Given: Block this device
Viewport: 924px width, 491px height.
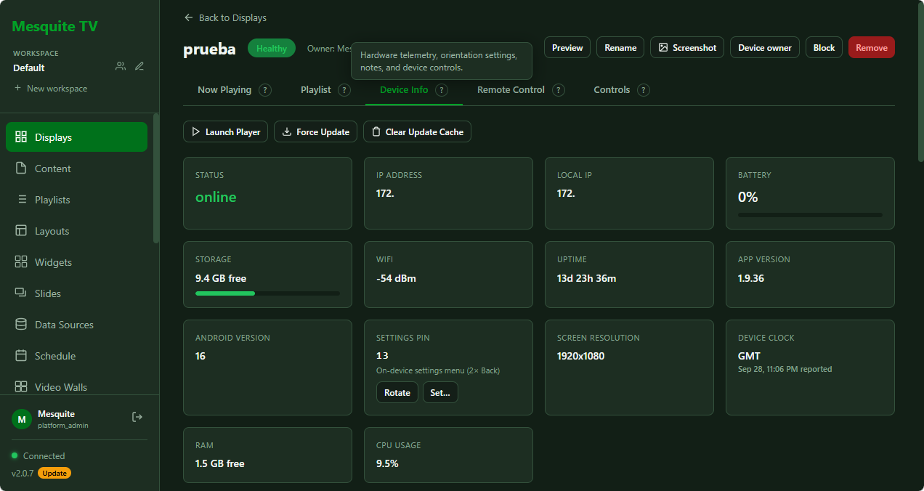Looking at the screenshot, I should coord(824,47).
